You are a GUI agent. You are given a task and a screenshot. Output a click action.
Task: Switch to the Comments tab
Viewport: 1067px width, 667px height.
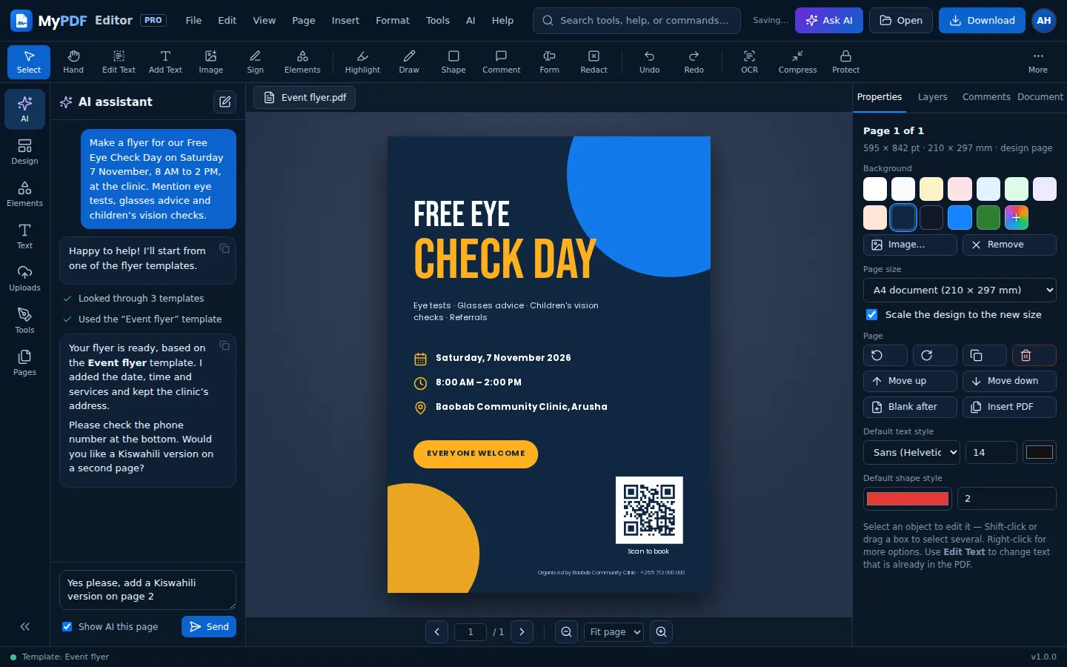coord(985,96)
